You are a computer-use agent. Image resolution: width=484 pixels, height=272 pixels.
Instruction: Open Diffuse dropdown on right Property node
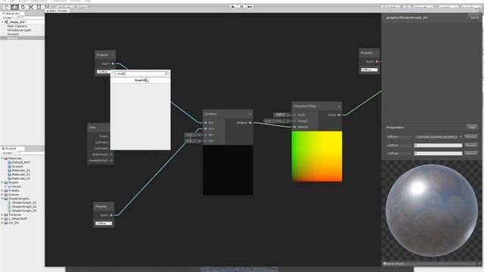[x=370, y=70]
